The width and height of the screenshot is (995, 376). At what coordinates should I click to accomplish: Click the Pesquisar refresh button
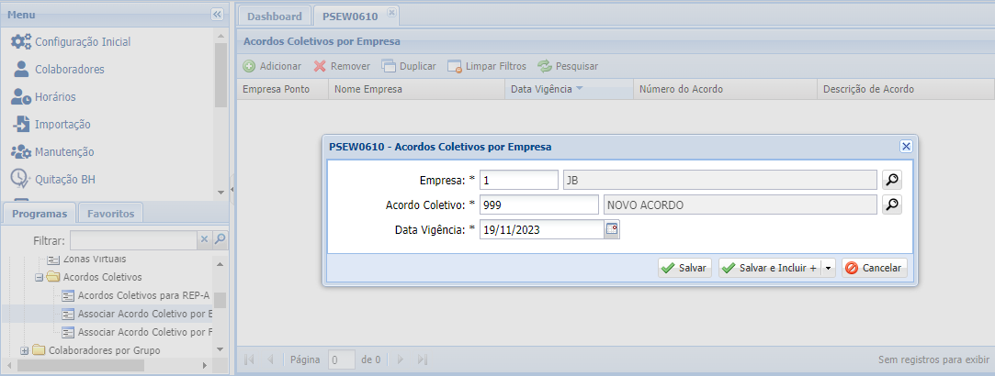click(568, 66)
